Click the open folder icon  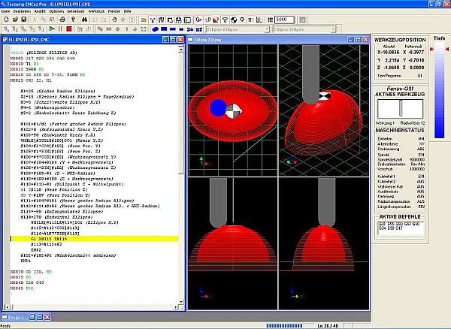(x=14, y=20)
